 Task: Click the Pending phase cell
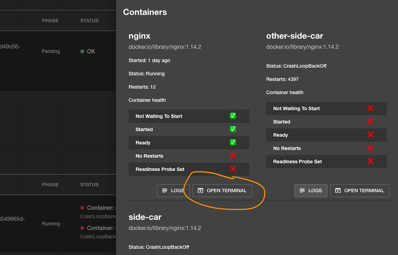click(x=51, y=52)
